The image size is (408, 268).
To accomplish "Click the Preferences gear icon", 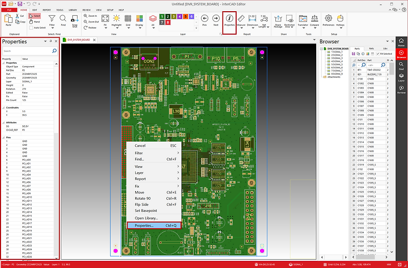I will (x=328, y=18).
